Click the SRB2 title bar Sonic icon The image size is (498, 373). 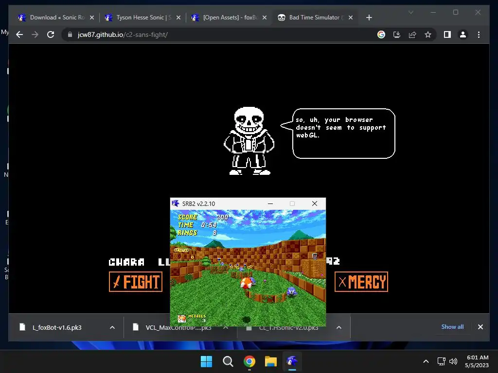coord(175,203)
